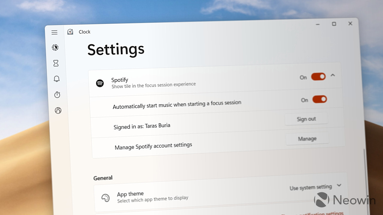
Task: Open the World clock globe icon
Action: (x=57, y=110)
